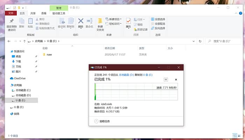Switch to the 共享 ribbon tab
245x140 pixels.
coord(33,13)
